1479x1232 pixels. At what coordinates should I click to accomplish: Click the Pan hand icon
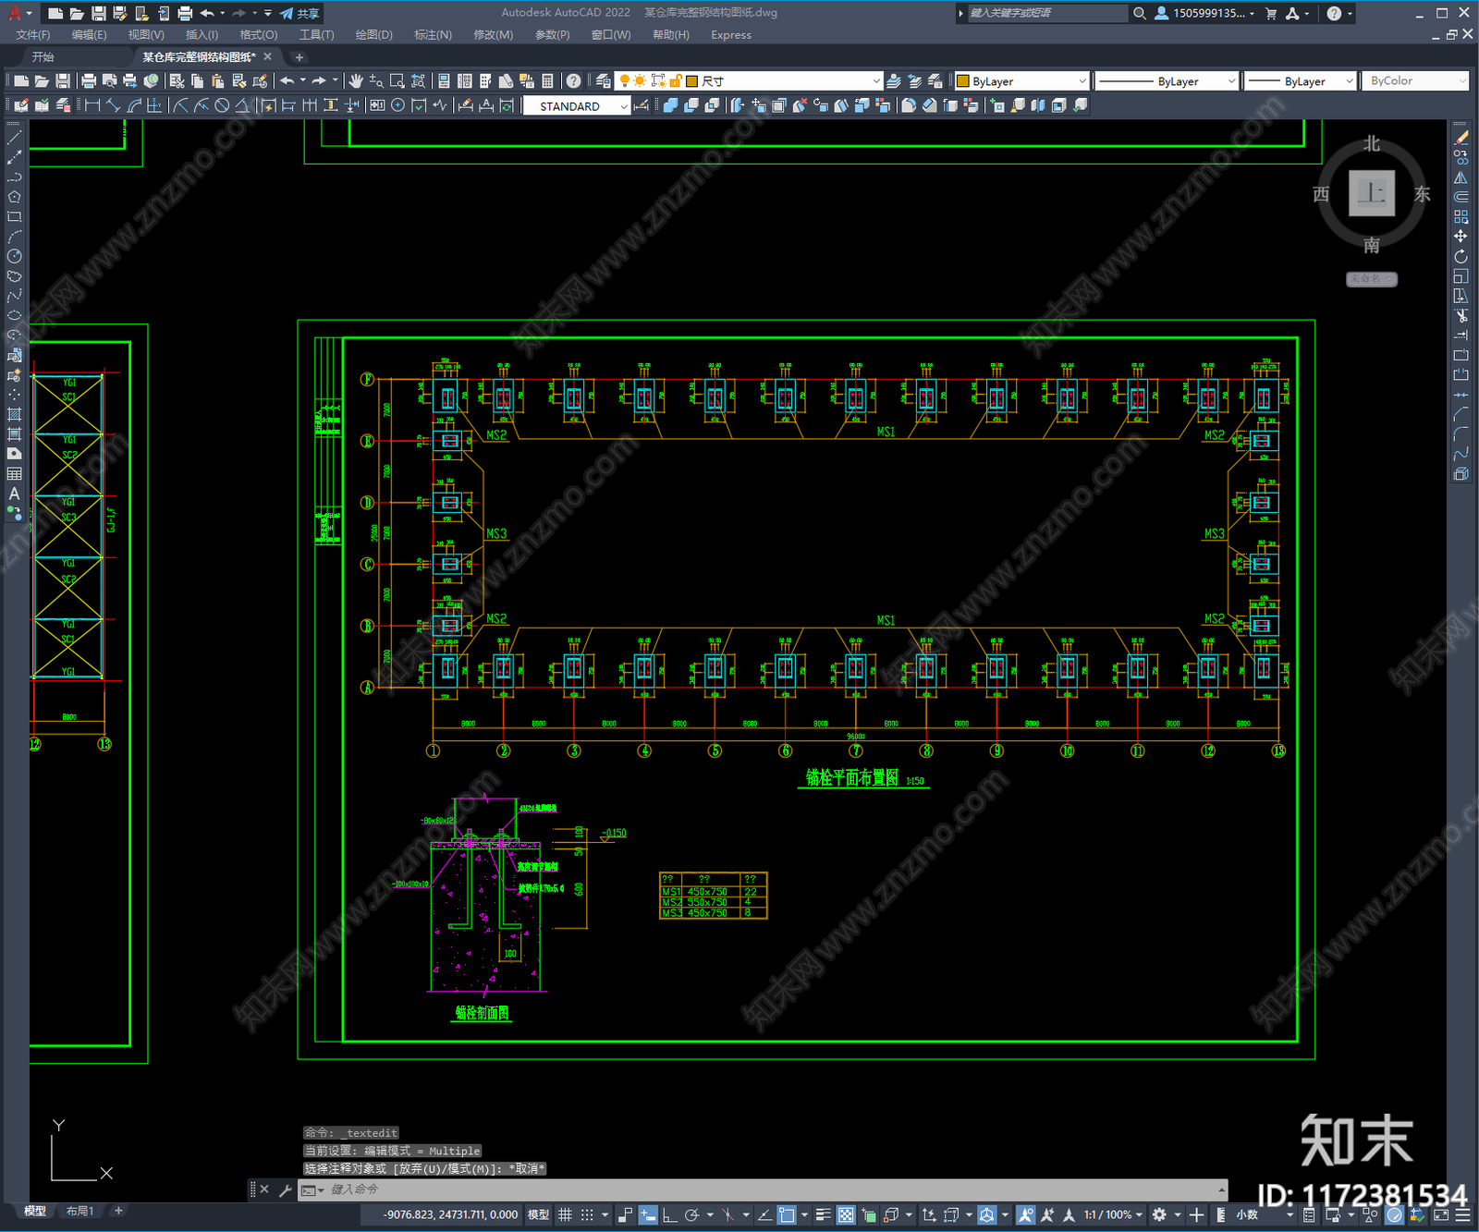356,81
